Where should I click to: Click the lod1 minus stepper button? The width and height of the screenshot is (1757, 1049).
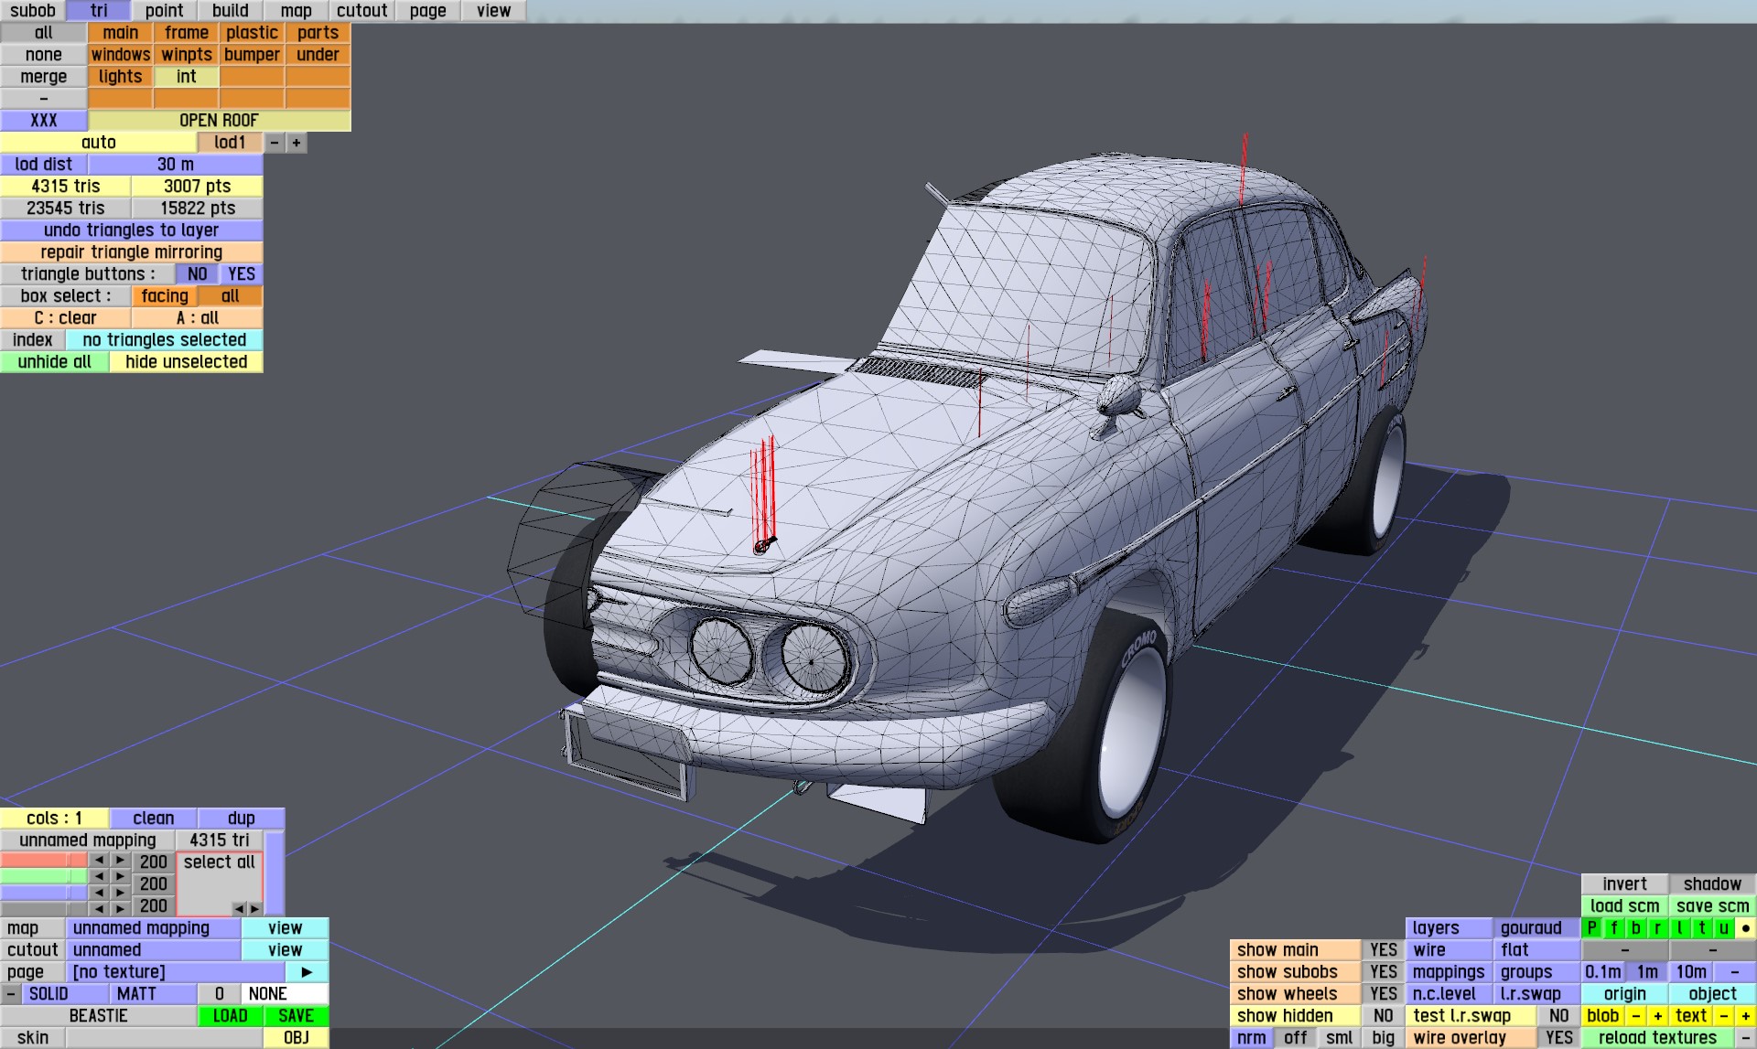[275, 143]
